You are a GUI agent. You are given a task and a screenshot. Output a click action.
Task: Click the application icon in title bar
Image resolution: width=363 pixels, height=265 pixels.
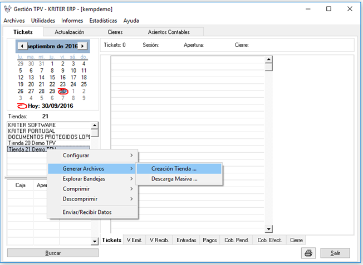7,9
